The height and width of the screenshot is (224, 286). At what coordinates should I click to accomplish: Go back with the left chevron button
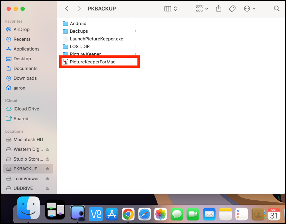pyautogui.click(x=67, y=9)
